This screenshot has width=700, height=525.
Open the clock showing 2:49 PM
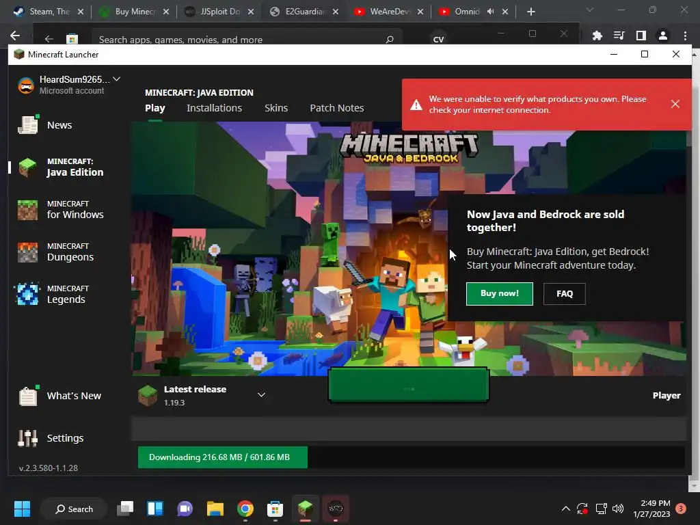click(651, 509)
